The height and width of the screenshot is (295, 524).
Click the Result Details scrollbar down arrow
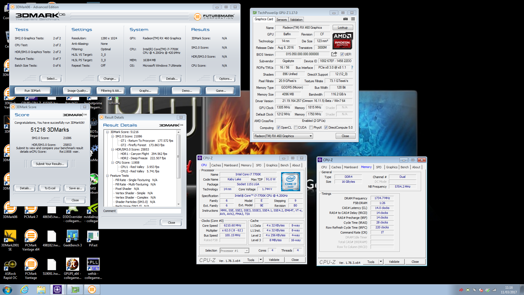(x=178, y=204)
